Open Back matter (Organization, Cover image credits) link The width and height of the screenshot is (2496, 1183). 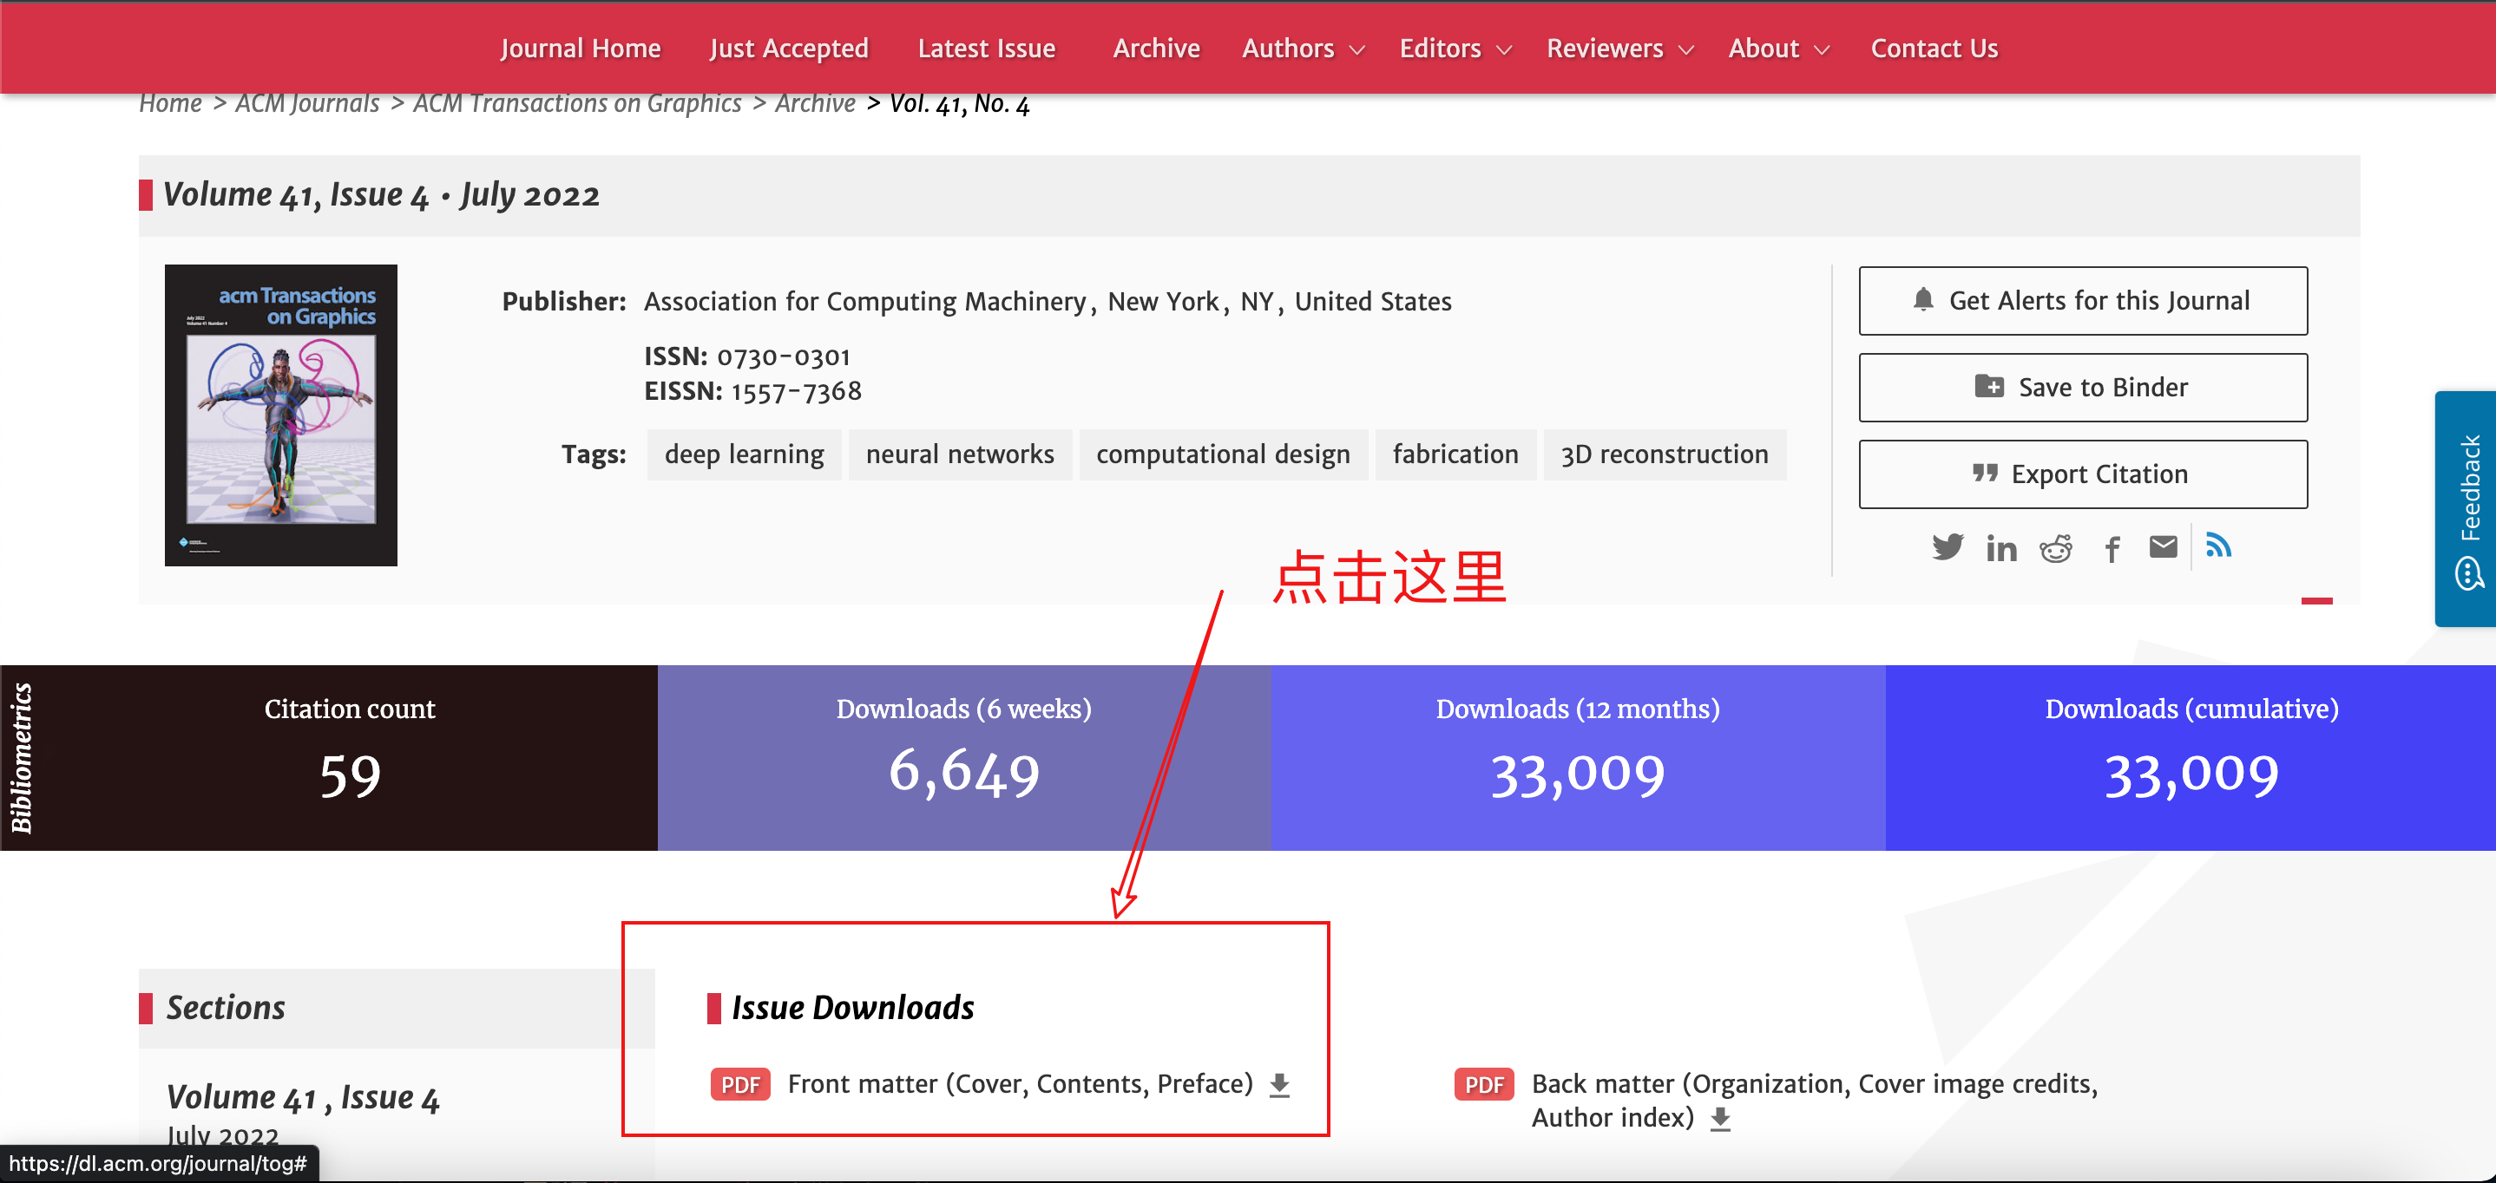tap(1815, 1101)
